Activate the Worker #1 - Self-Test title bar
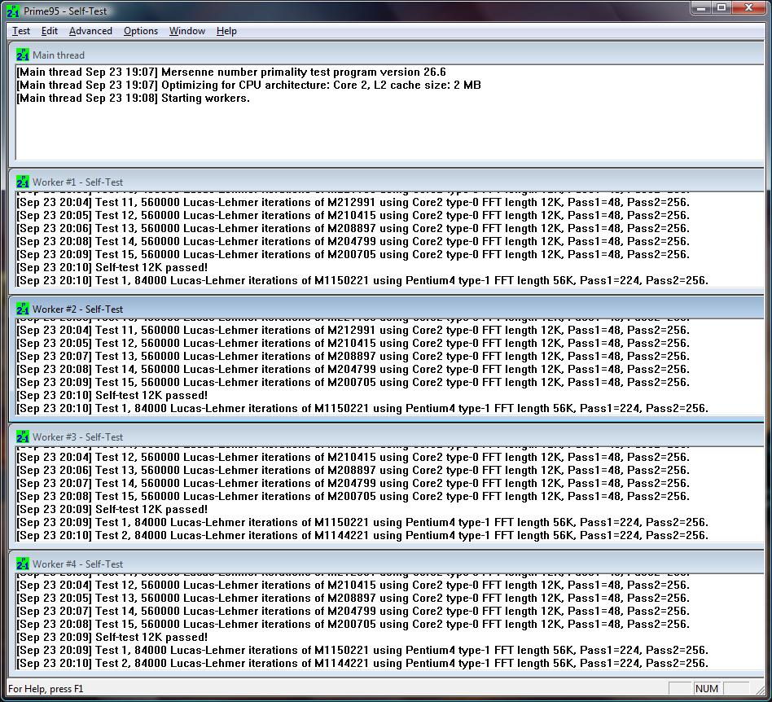The height and width of the screenshot is (702, 772). click(387, 182)
